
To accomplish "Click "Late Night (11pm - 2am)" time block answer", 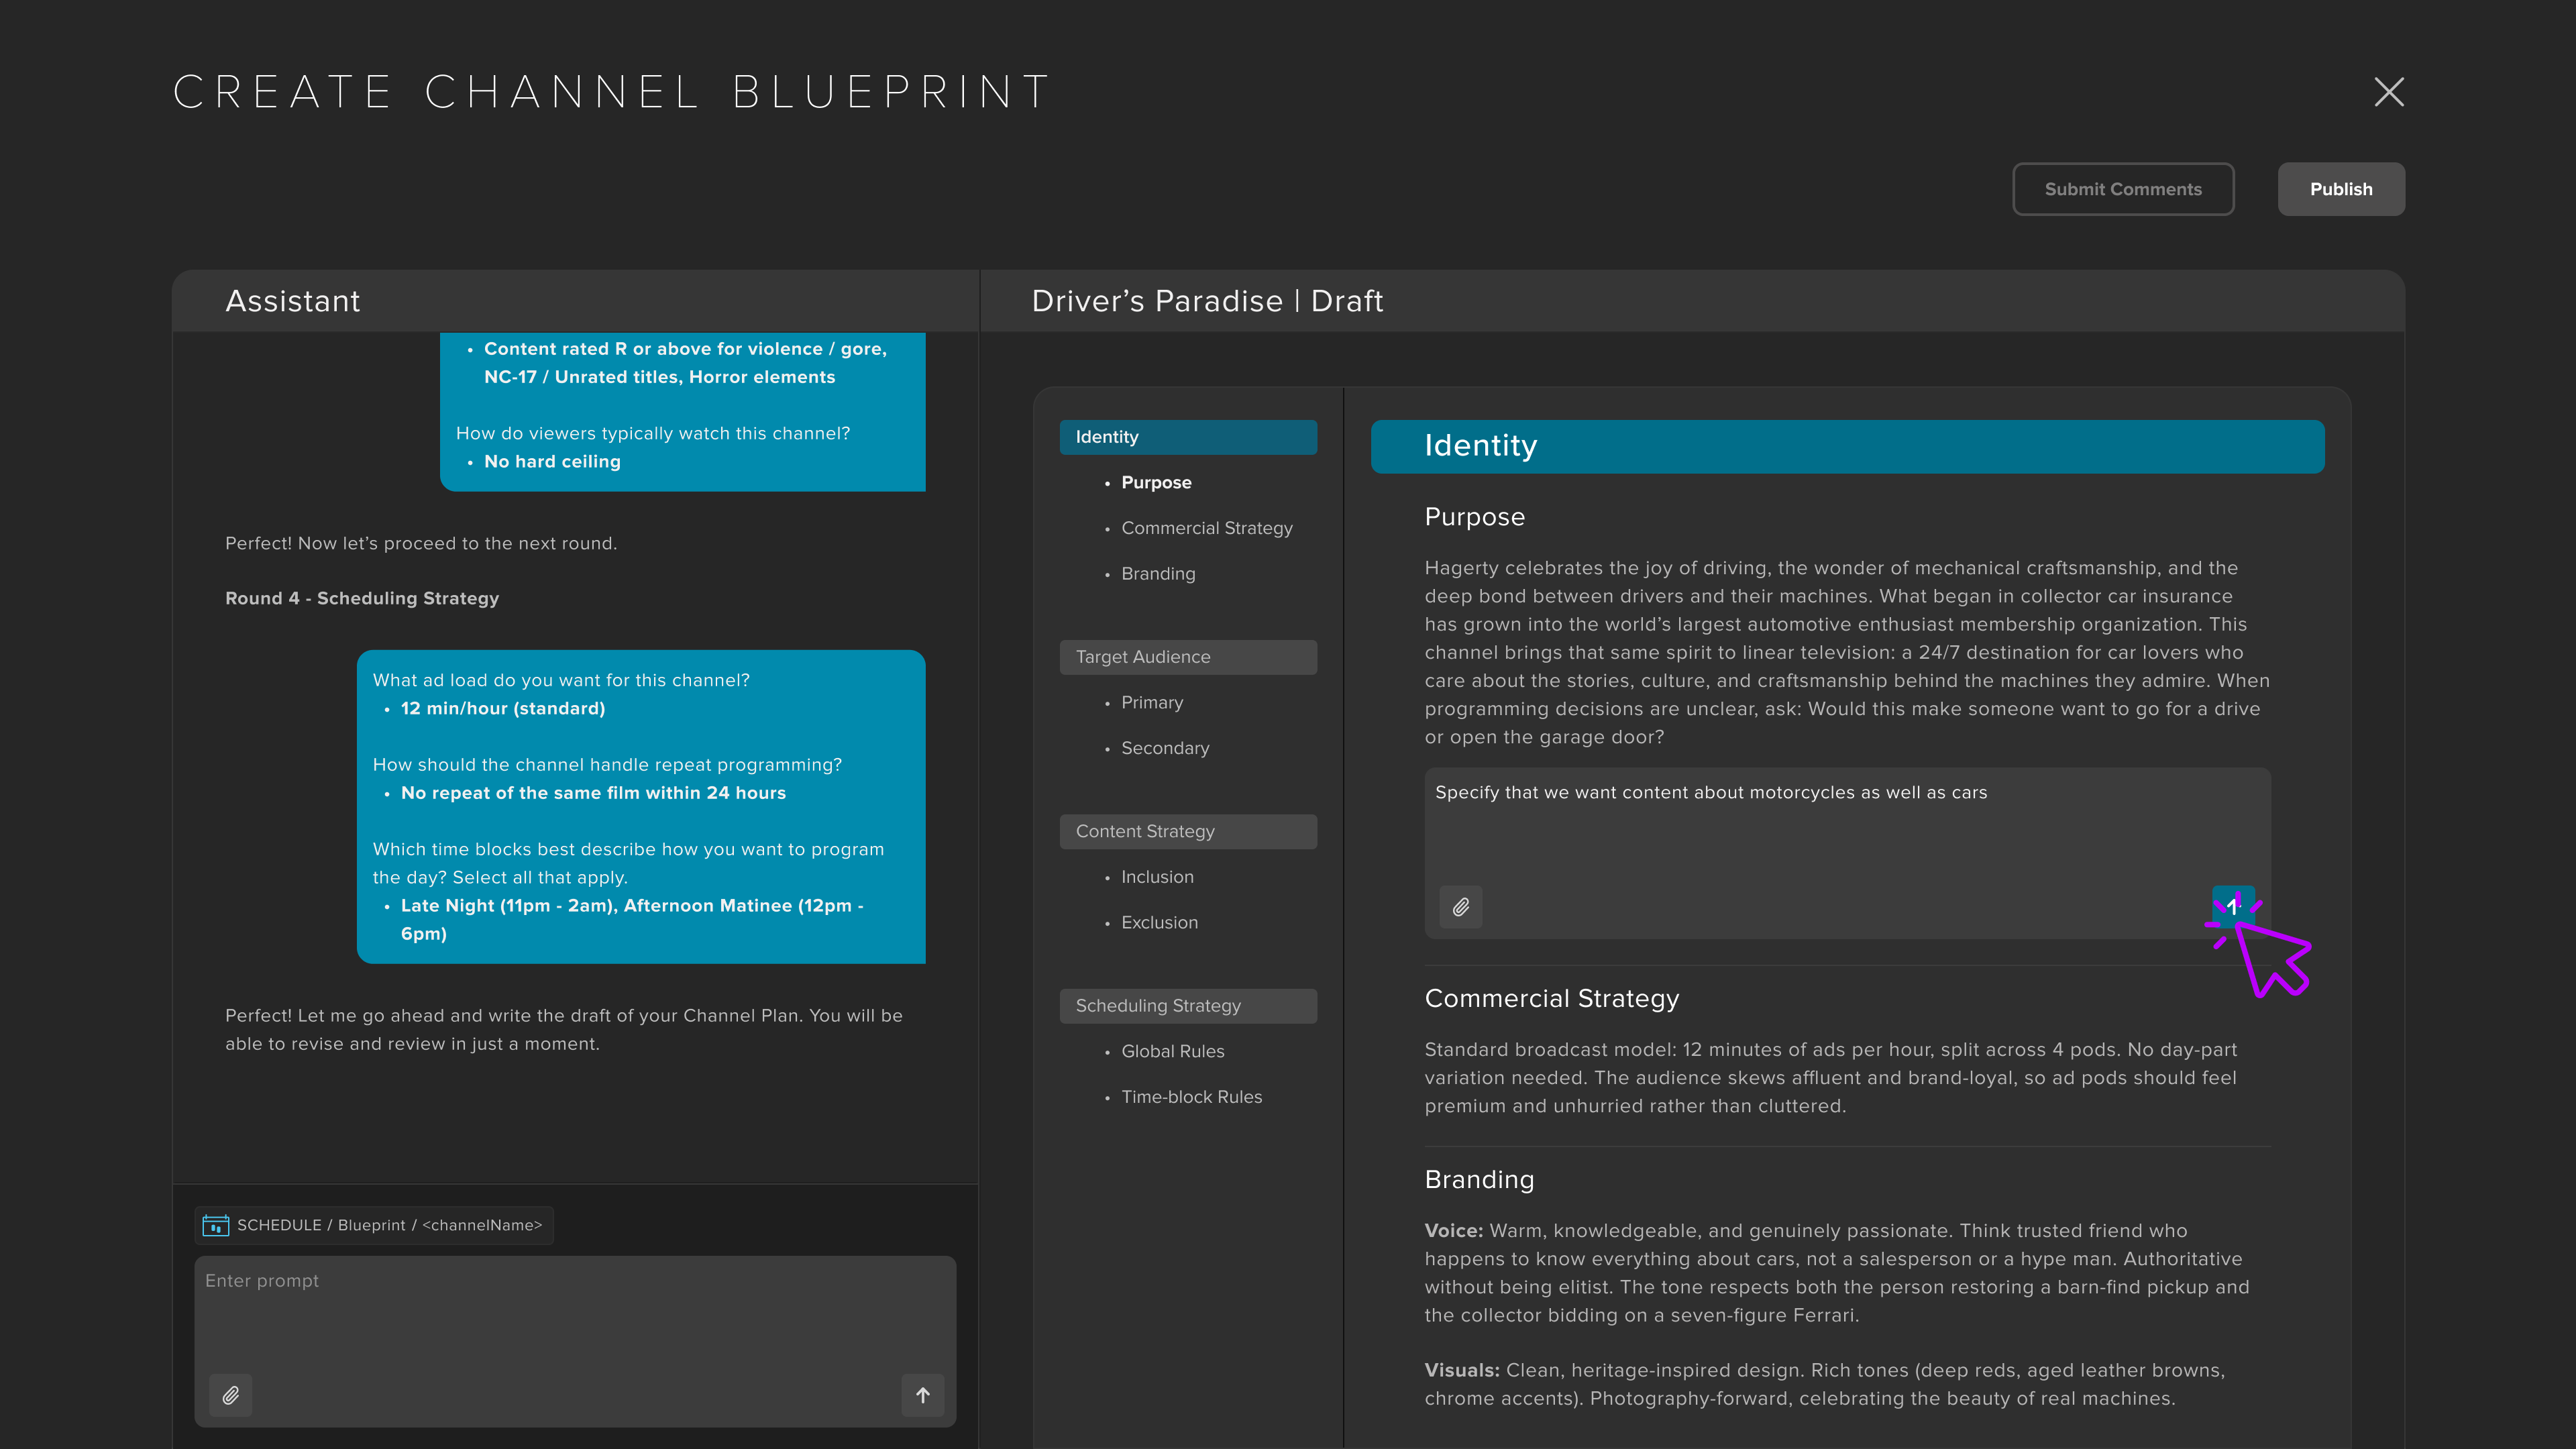I will coord(508,906).
